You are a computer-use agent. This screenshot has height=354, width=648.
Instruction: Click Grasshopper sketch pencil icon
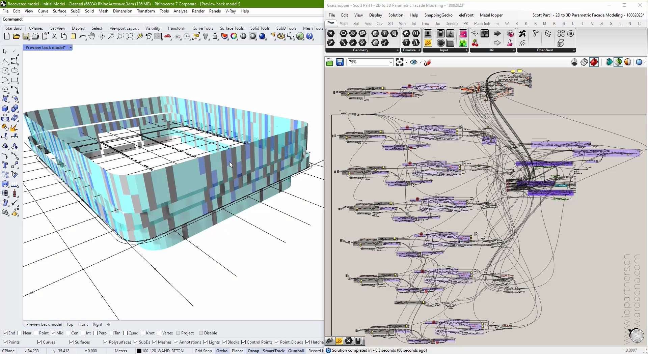(428, 62)
